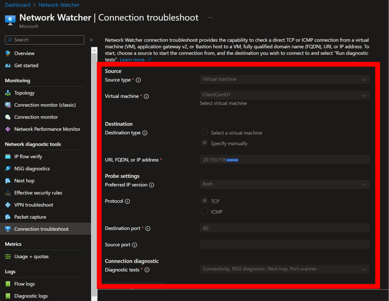Click the Usage + quotas icon
The height and width of the screenshot is (301, 389).
coord(8,256)
